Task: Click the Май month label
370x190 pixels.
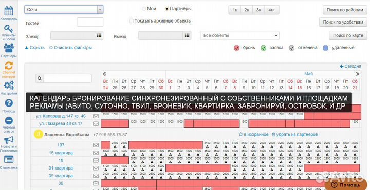Action: (308, 74)
